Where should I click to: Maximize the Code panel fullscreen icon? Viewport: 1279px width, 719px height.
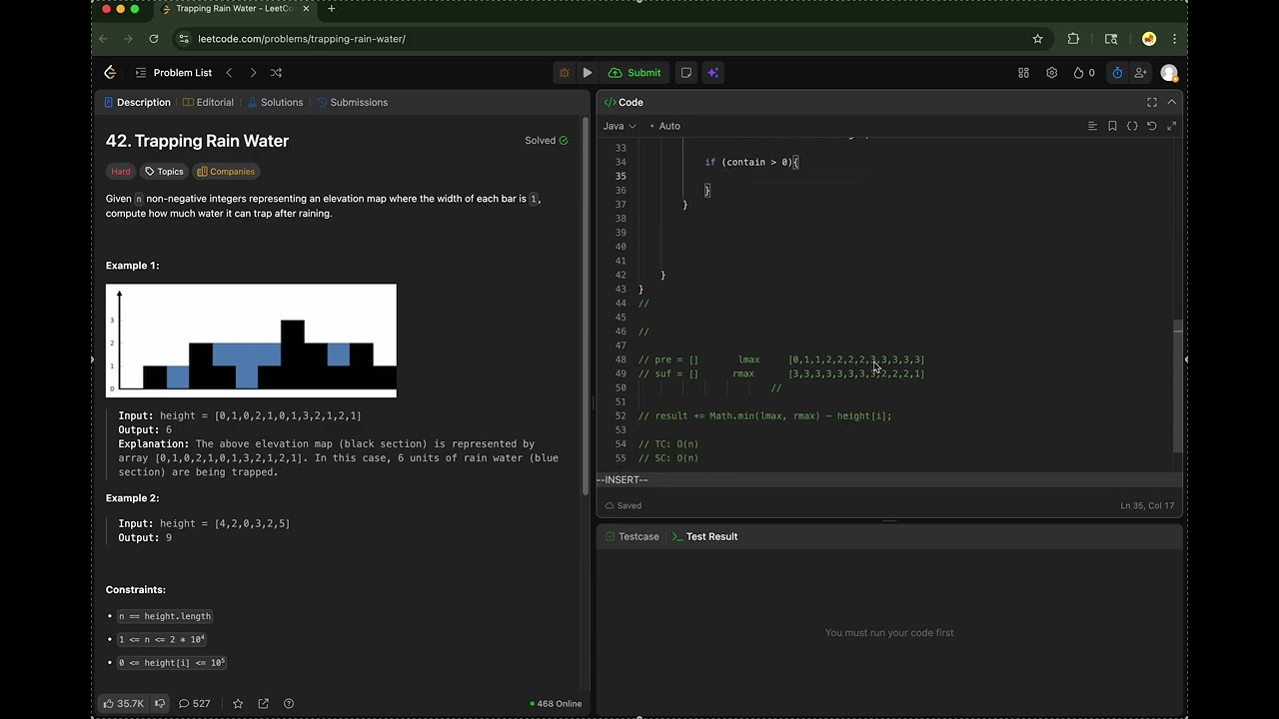coord(1152,102)
